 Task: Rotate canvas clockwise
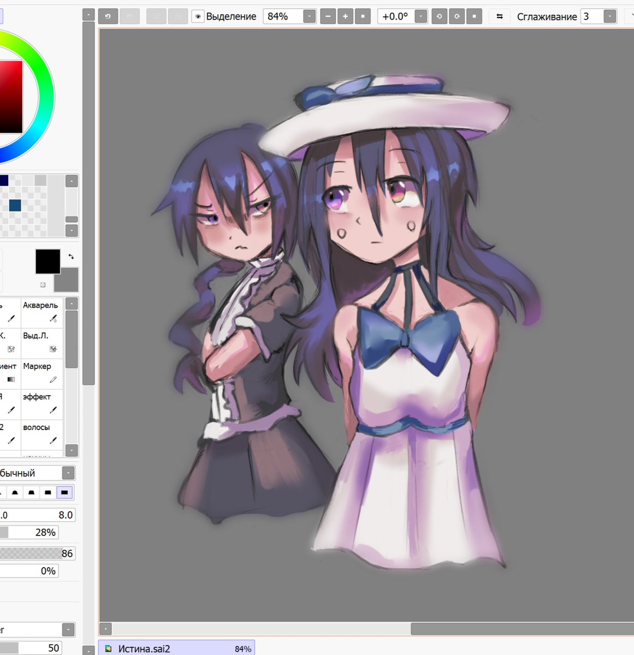[457, 16]
